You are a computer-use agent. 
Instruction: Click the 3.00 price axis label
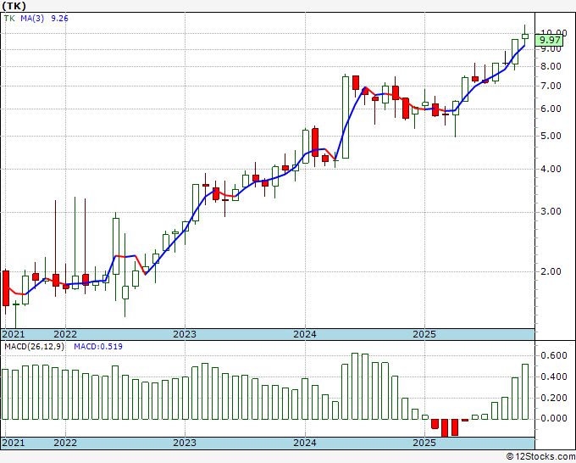click(551, 211)
